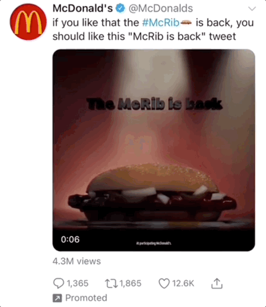The width and height of the screenshot is (266, 307).
Task: Click the Promoted arrow icon
Action: pos(57,298)
